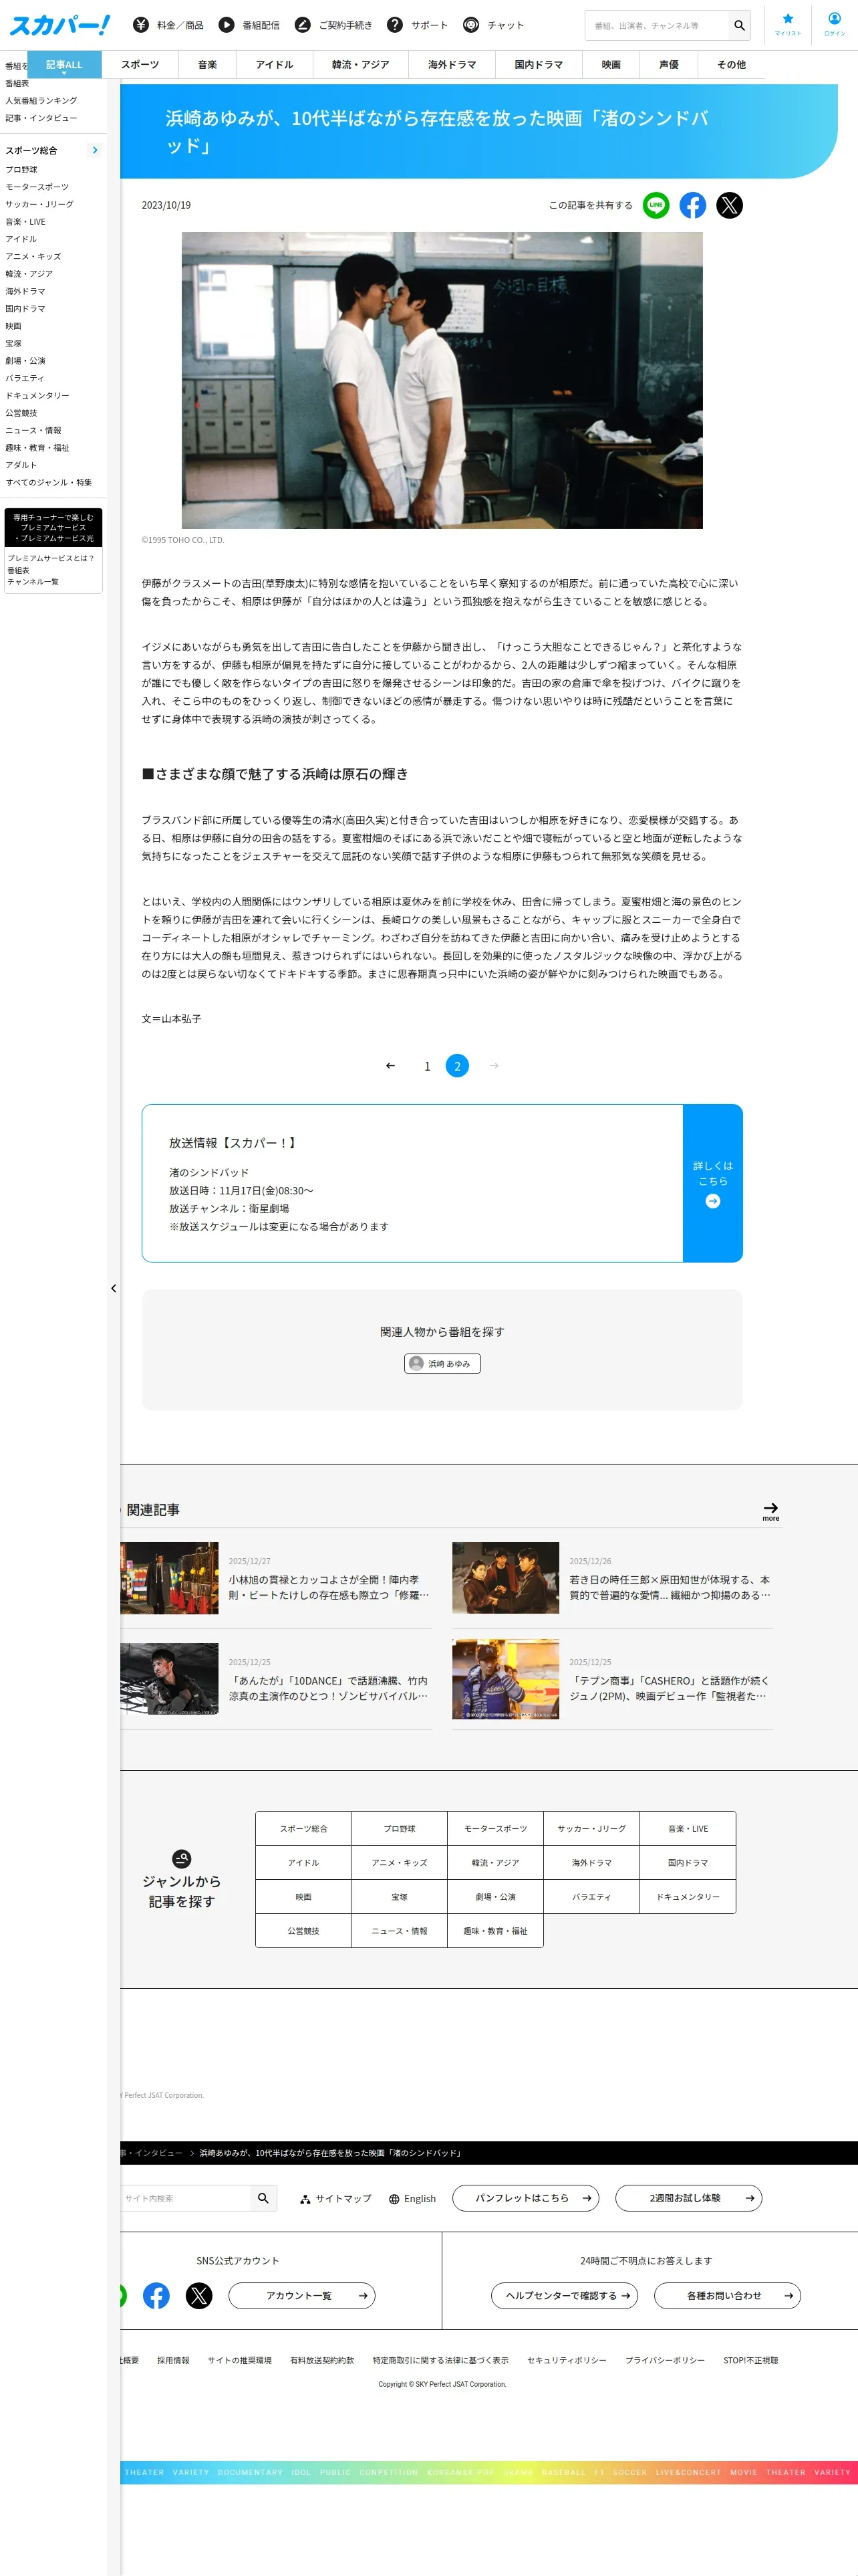Select 趣味・教育・福祉 genre cell
The image size is (858, 2576).
(x=495, y=1931)
